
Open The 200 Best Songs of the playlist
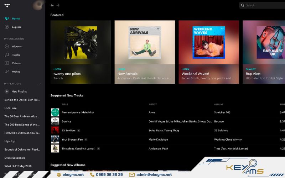click(22, 125)
